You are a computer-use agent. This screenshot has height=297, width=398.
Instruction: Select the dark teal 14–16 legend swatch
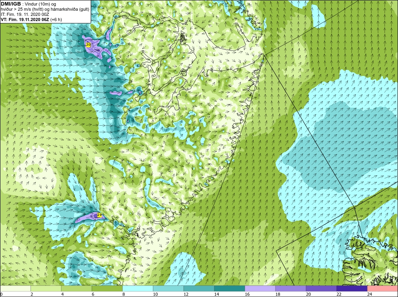[x=230, y=289]
